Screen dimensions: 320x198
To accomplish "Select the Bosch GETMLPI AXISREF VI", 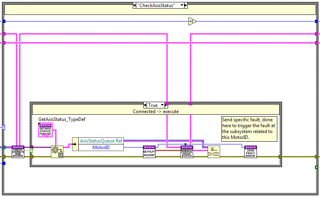I will tap(149, 152).
